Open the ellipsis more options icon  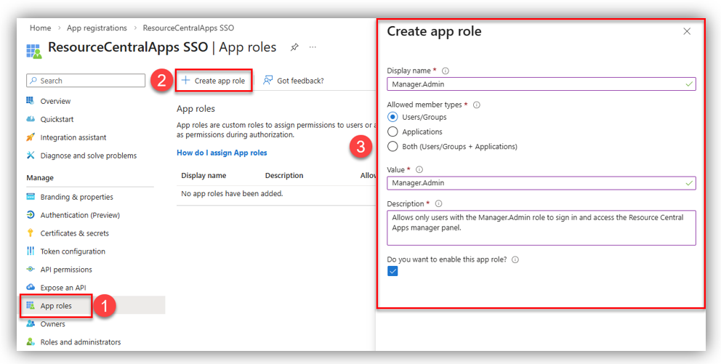313,47
